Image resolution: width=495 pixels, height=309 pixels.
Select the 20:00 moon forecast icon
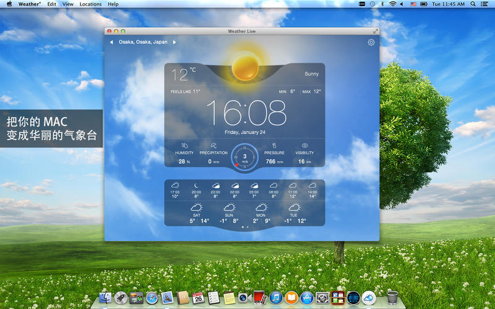click(196, 185)
